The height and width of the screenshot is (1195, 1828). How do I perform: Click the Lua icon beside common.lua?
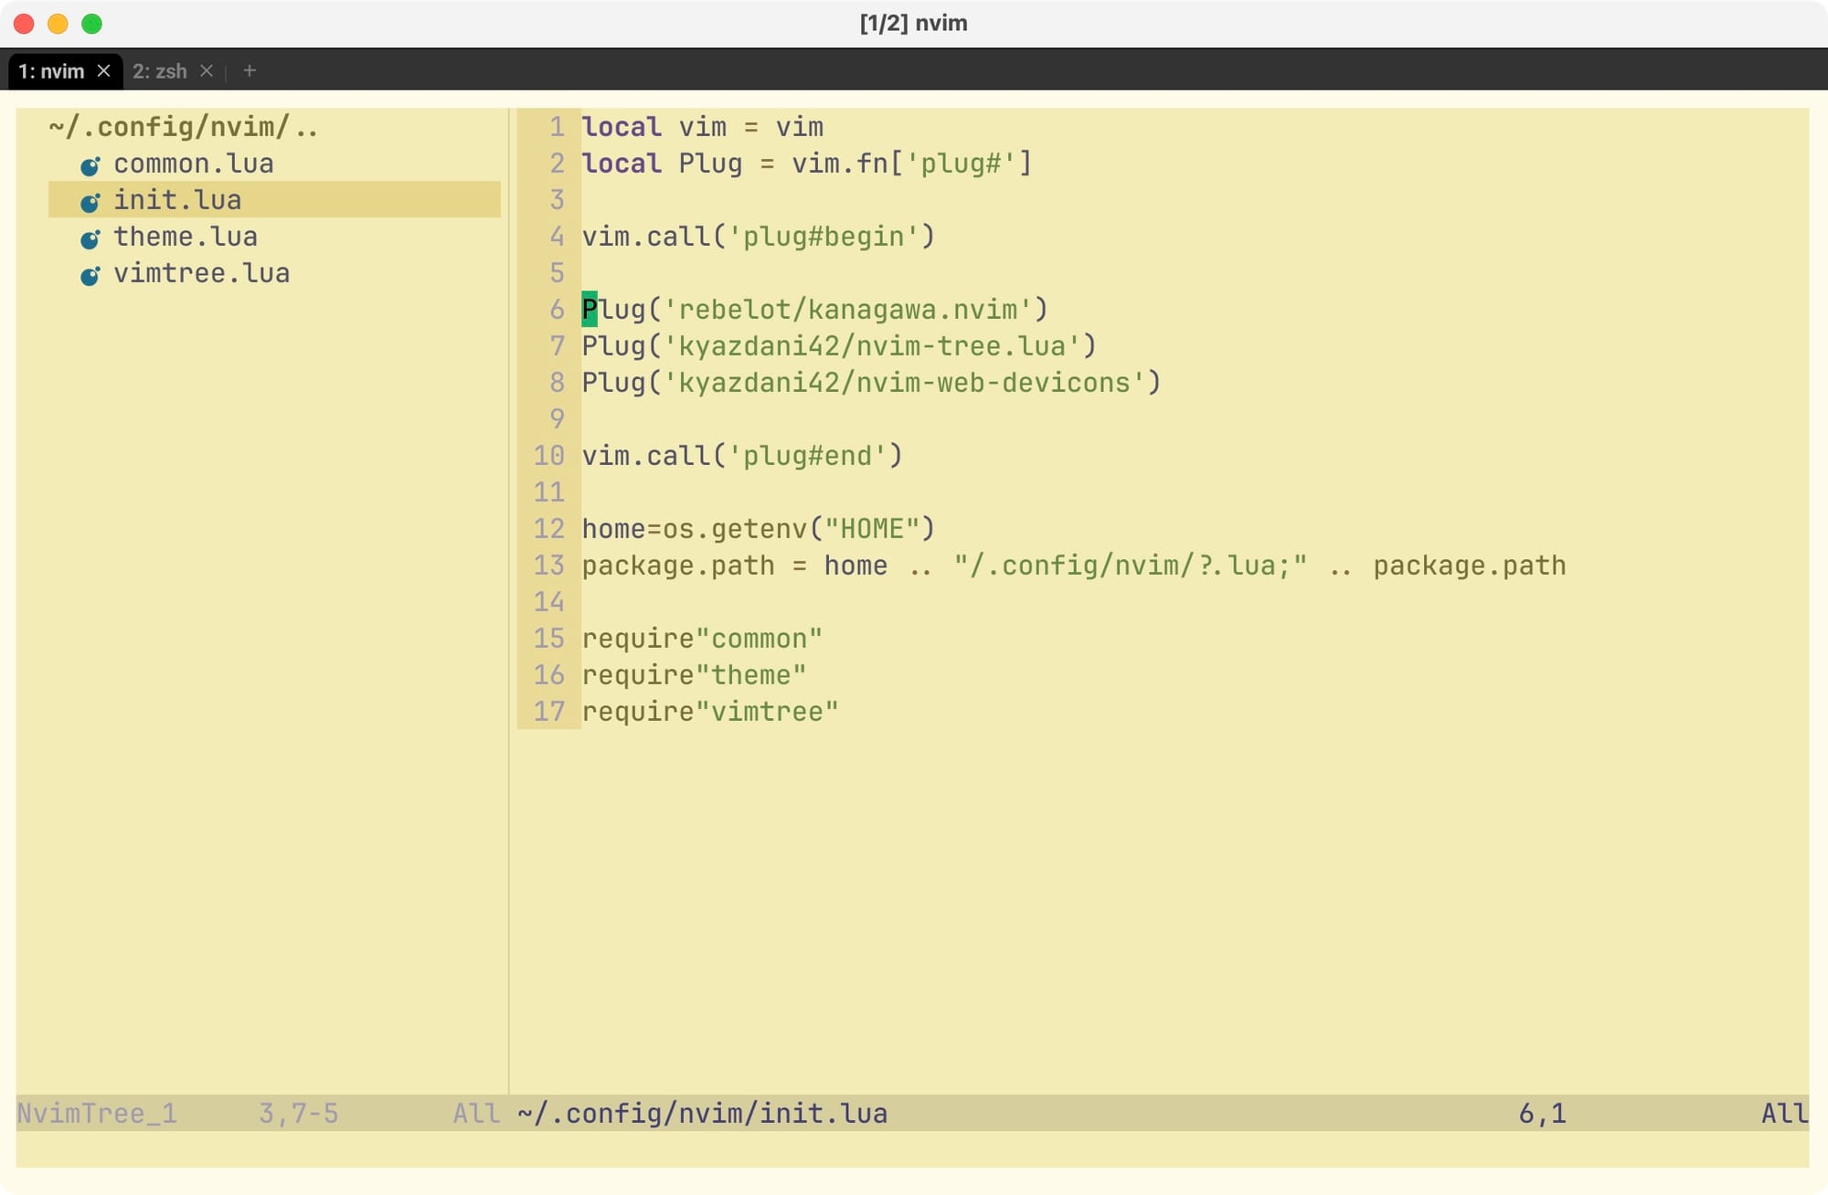90,165
